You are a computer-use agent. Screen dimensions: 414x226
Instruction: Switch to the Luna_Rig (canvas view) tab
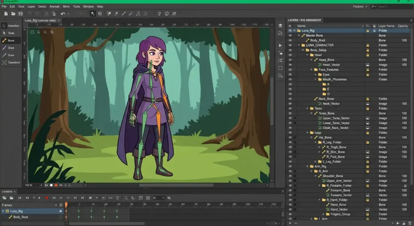click(x=40, y=21)
